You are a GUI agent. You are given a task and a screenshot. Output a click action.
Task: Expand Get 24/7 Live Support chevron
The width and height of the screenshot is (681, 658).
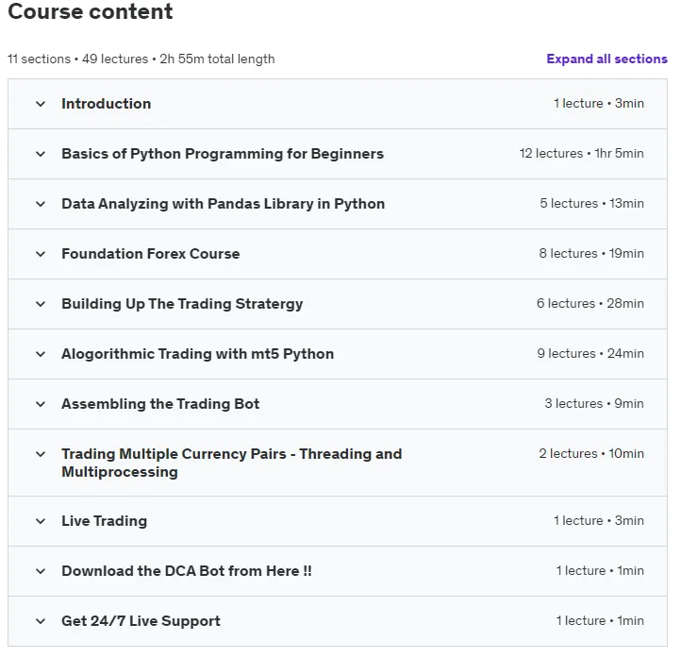point(41,621)
